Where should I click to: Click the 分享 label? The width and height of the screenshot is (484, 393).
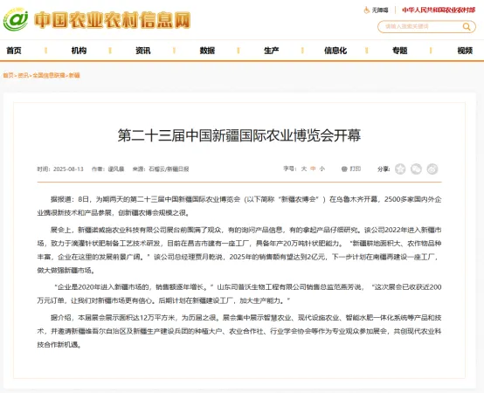[x=384, y=169]
